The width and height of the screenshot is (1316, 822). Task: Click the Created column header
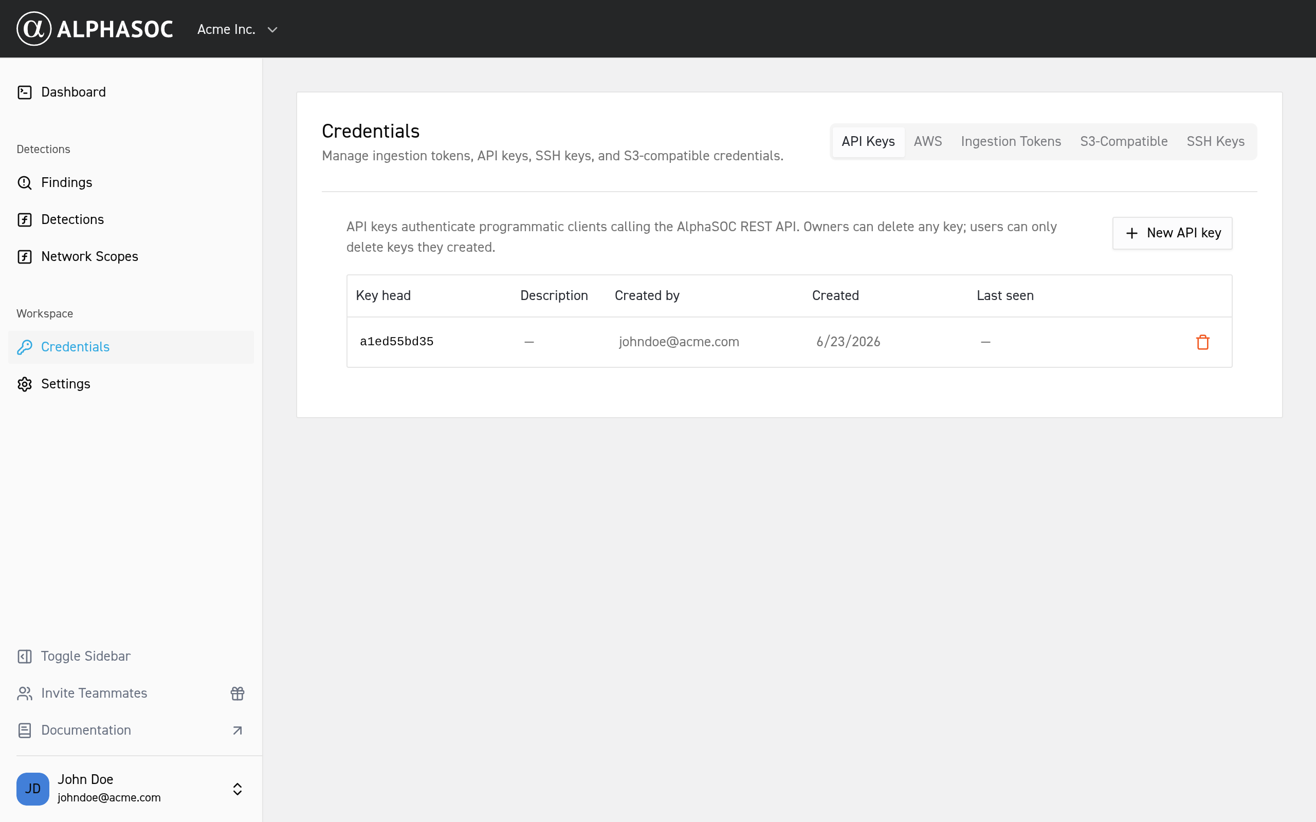pos(835,296)
